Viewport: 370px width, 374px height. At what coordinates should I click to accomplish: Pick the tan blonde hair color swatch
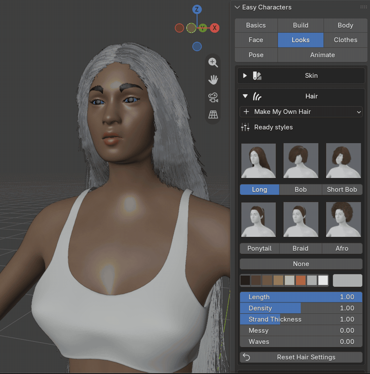click(x=278, y=280)
